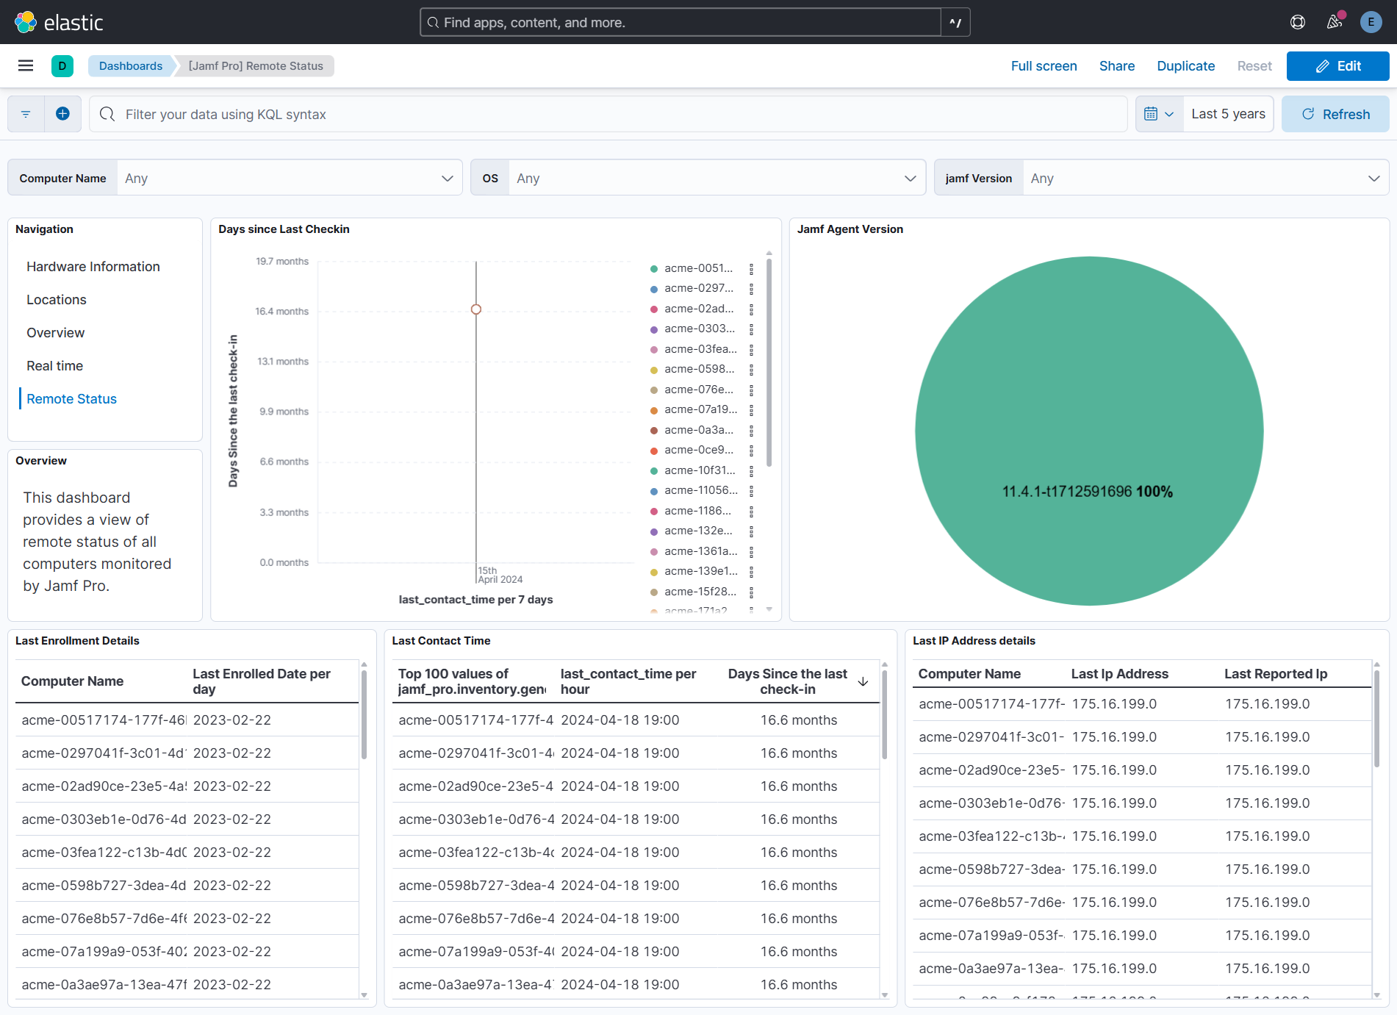Toggle acme-1186 legend series options
1397x1015 pixels.
(x=751, y=512)
